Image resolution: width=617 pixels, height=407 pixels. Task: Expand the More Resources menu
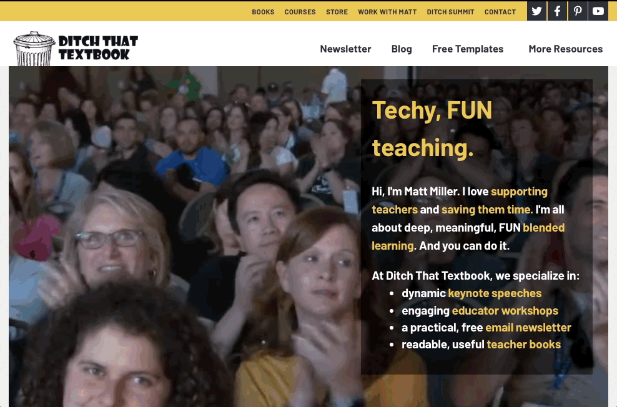pos(565,49)
